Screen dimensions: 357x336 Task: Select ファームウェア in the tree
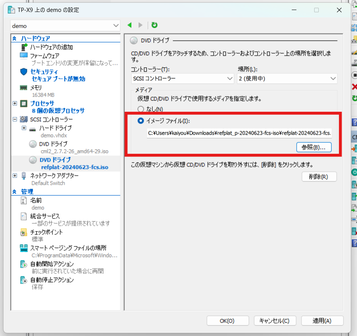point(45,56)
